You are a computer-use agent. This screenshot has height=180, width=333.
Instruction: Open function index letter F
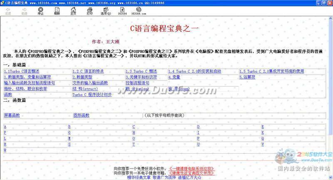[5, 133]
